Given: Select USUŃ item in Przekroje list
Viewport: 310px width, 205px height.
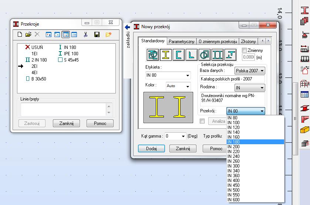Looking at the screenshot, I should pyautogui.click(x=34, y=47).
